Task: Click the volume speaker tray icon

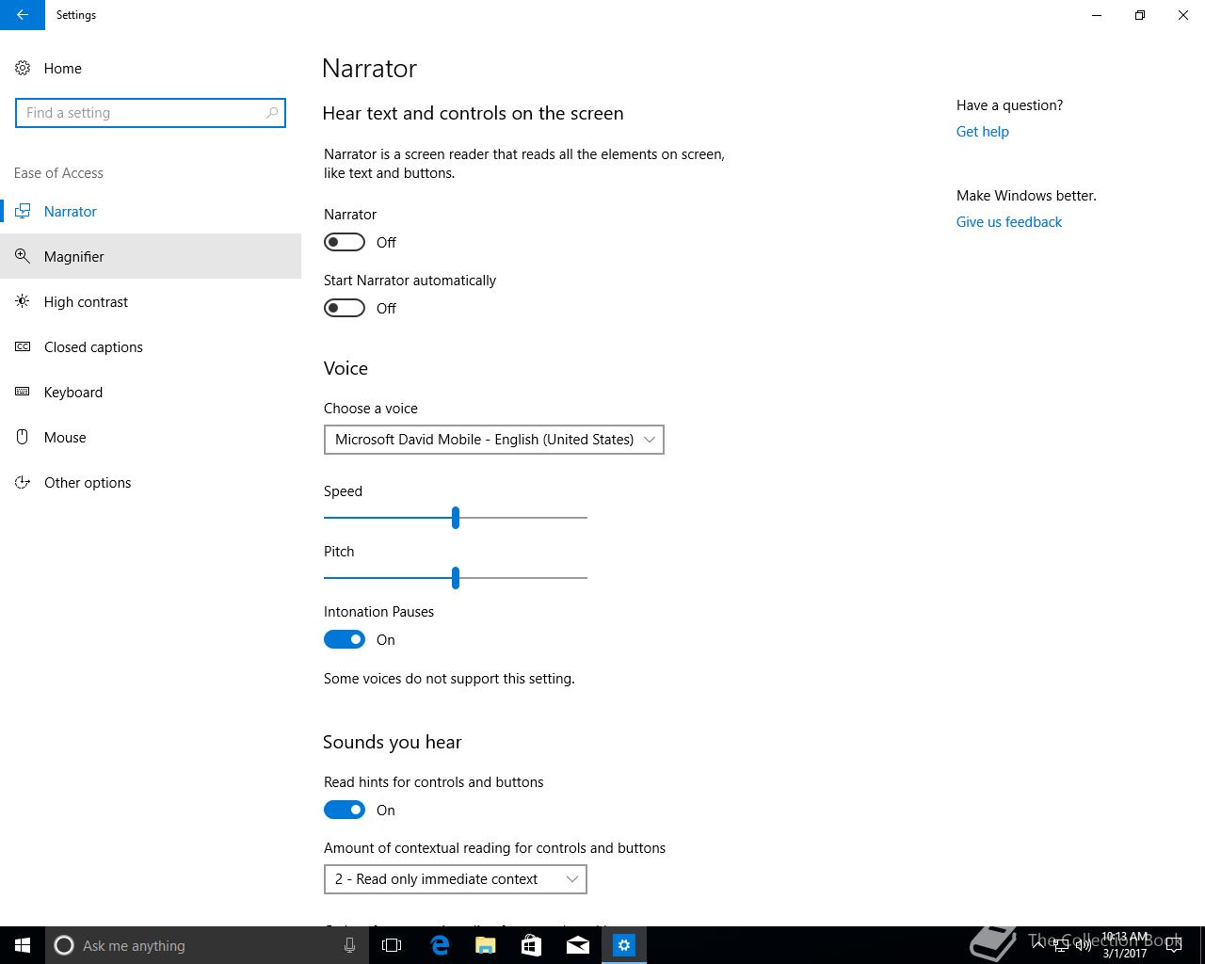Action: coord(1084,945)
